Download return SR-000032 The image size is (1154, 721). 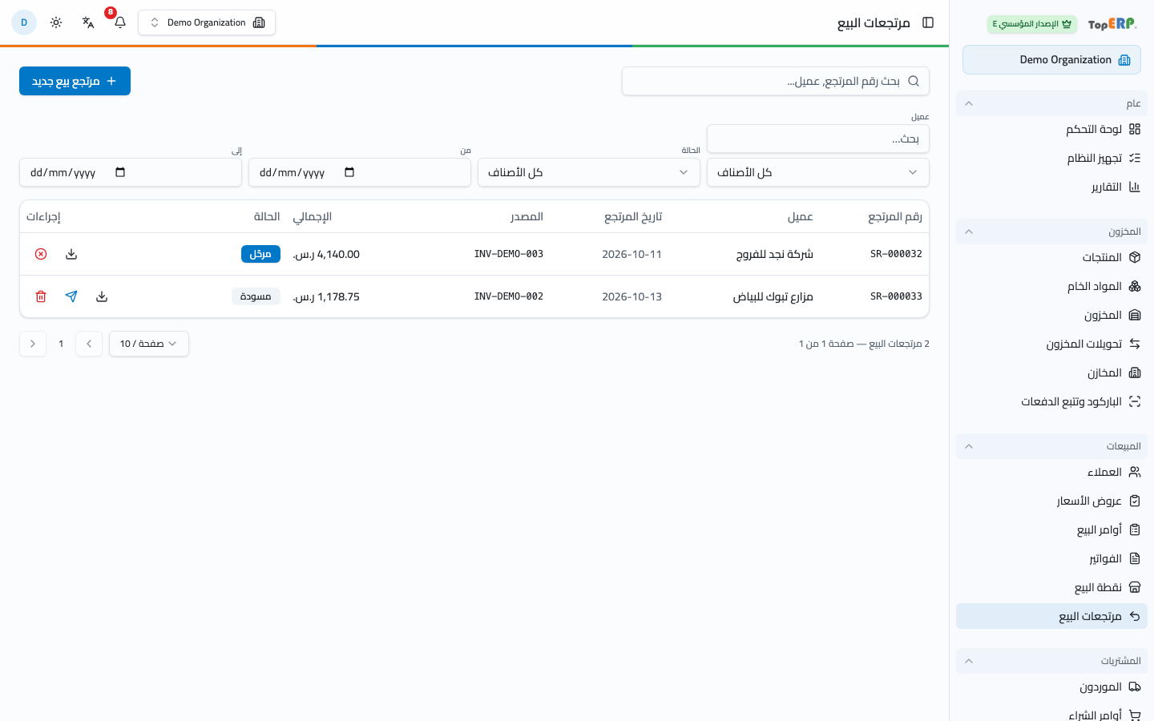click(71, 254)
